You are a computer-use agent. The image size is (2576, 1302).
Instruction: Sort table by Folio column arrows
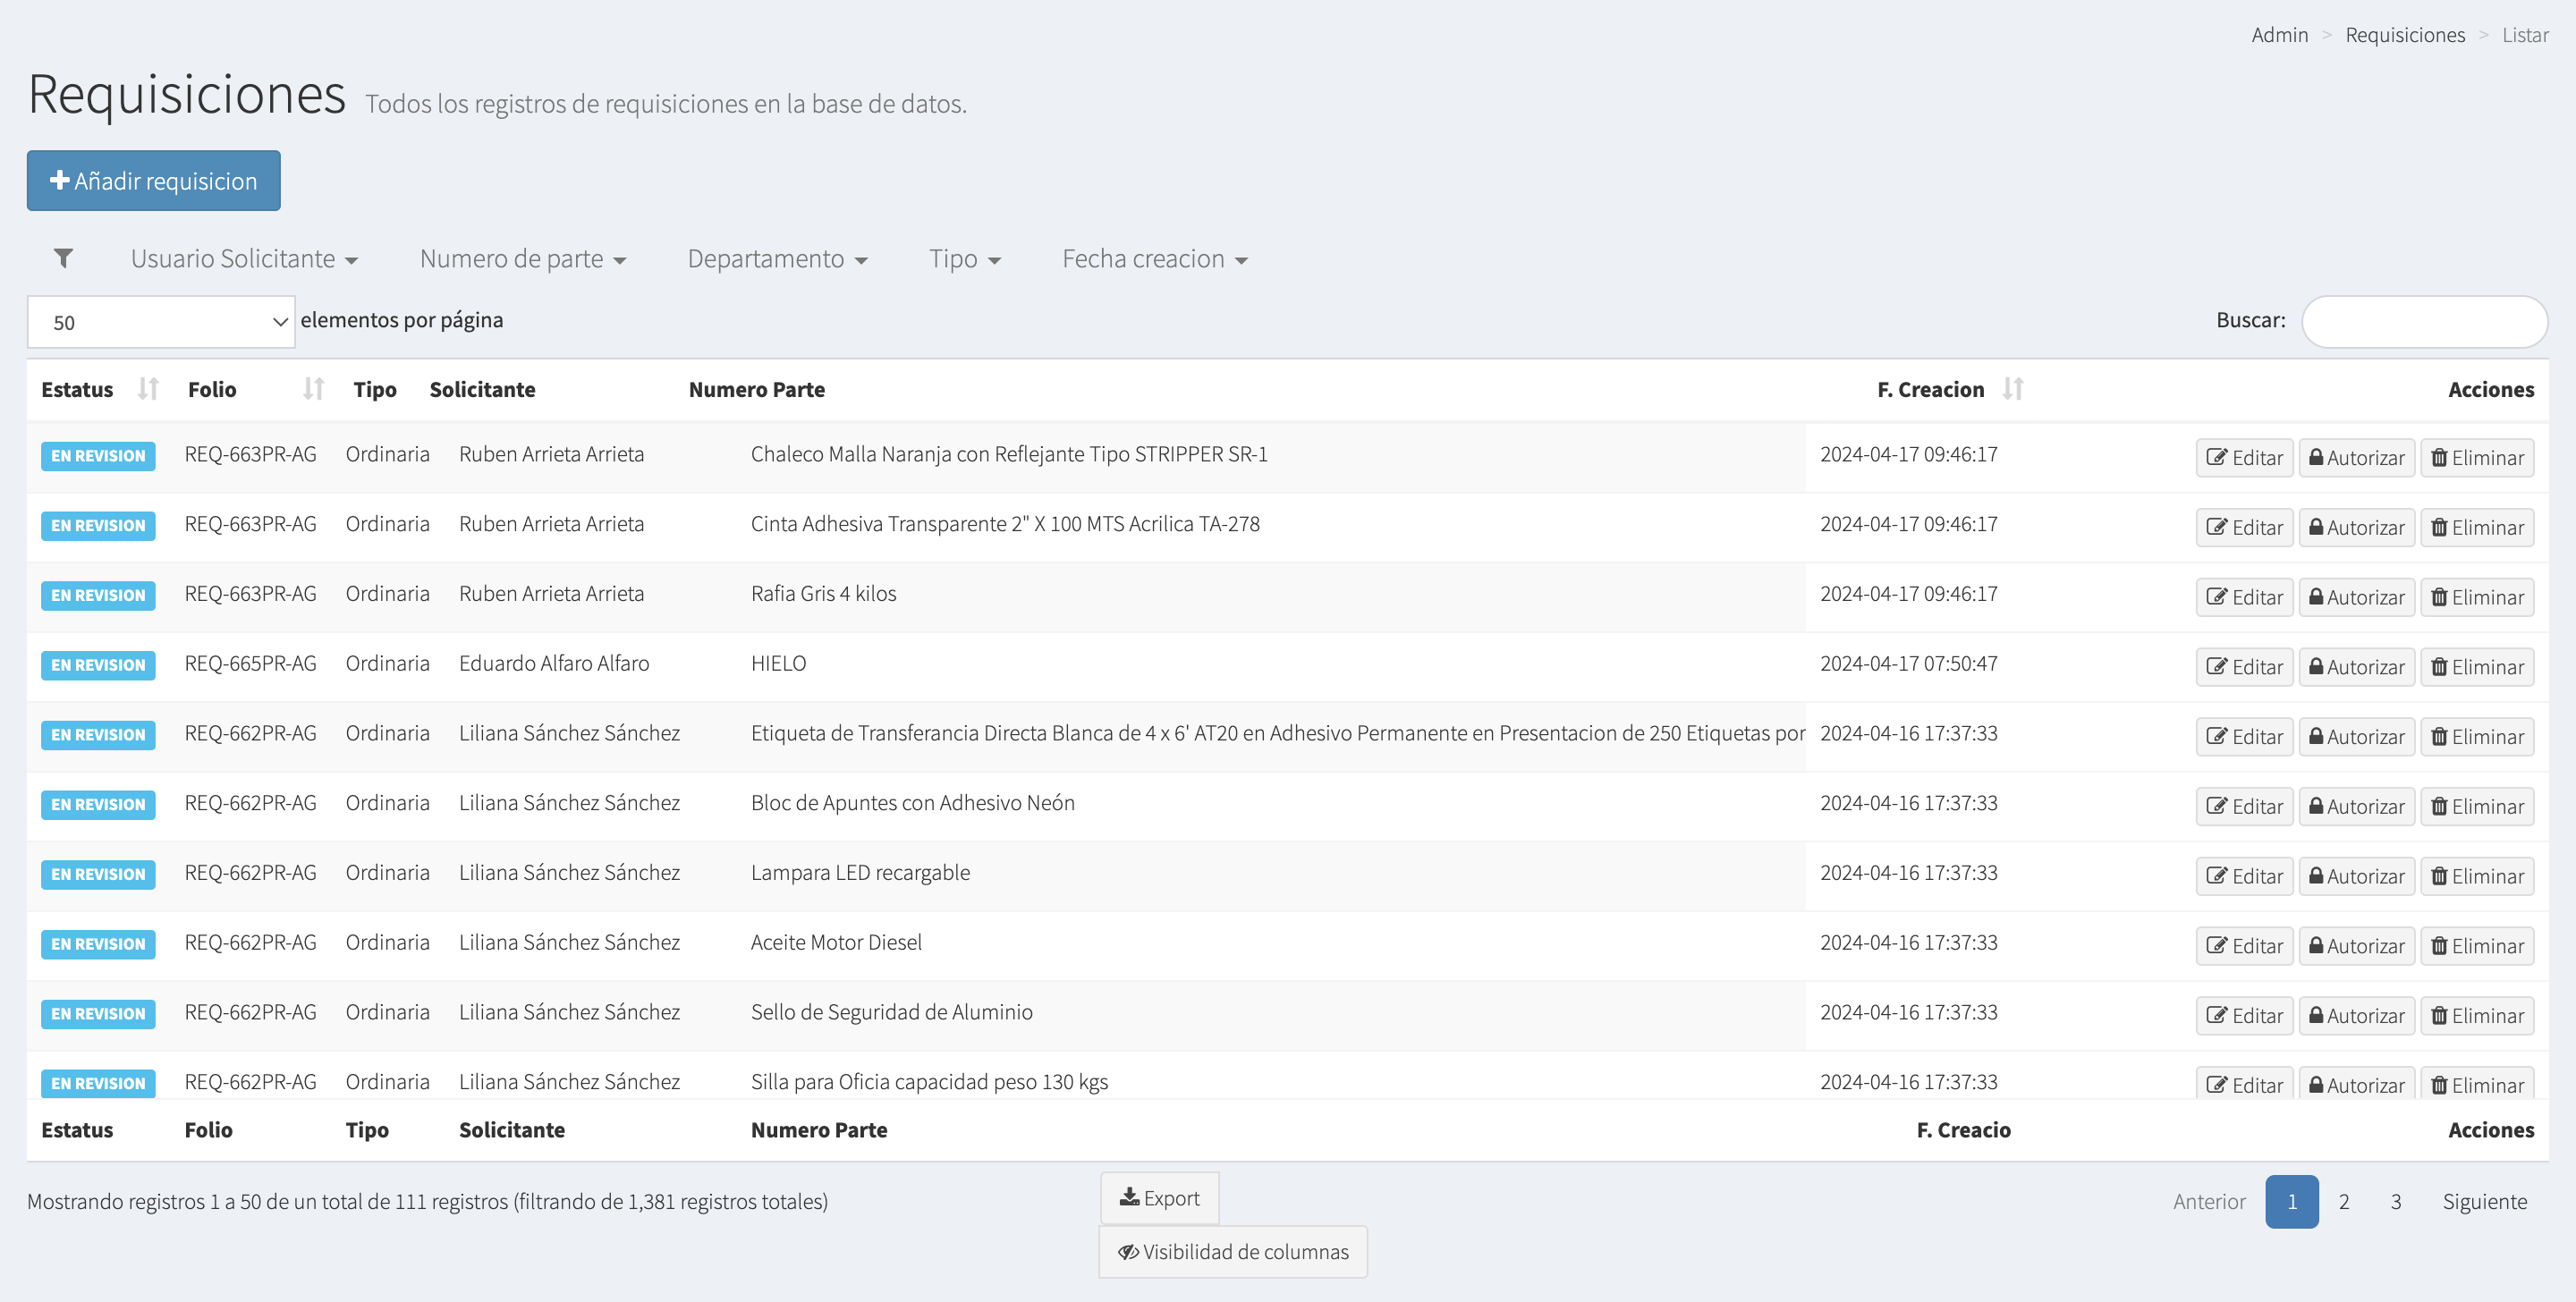pos(313,389)
